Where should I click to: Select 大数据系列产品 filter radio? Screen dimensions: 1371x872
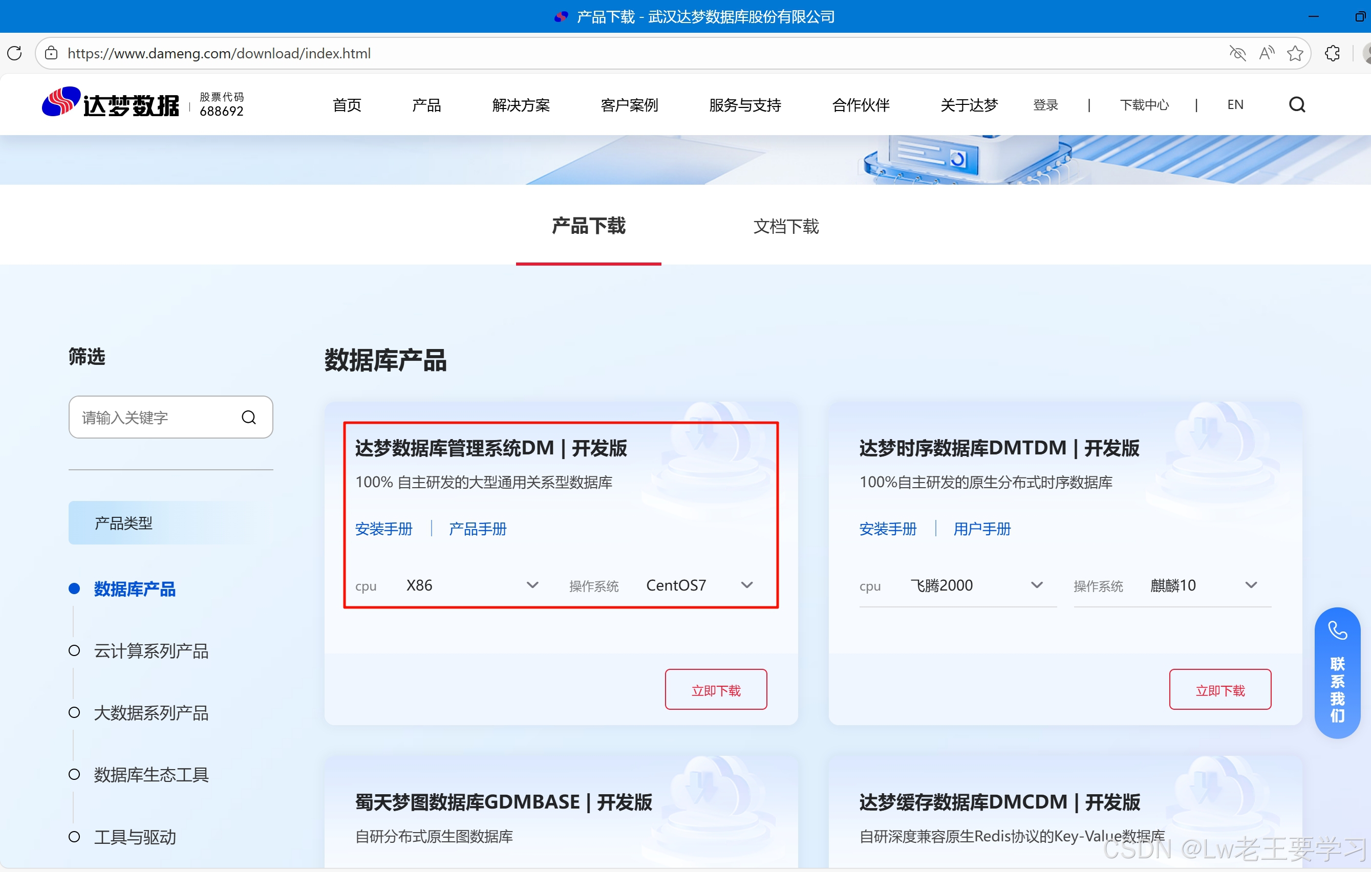[75, 712]
